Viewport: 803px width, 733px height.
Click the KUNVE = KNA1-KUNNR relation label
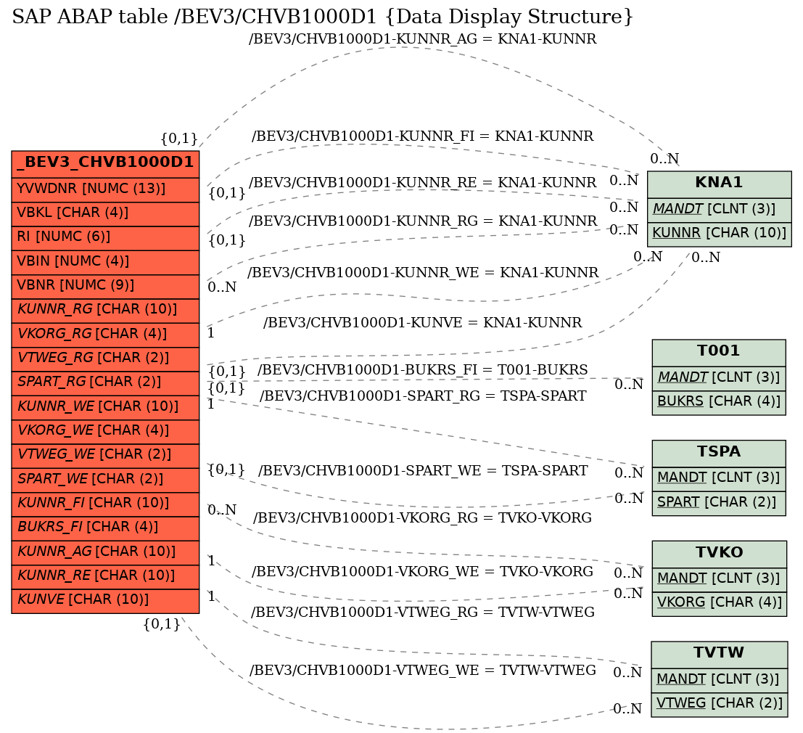[x=422, y=323]
